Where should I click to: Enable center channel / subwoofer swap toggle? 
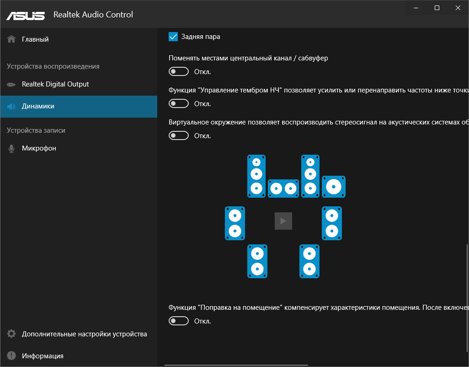pos(179,72)
